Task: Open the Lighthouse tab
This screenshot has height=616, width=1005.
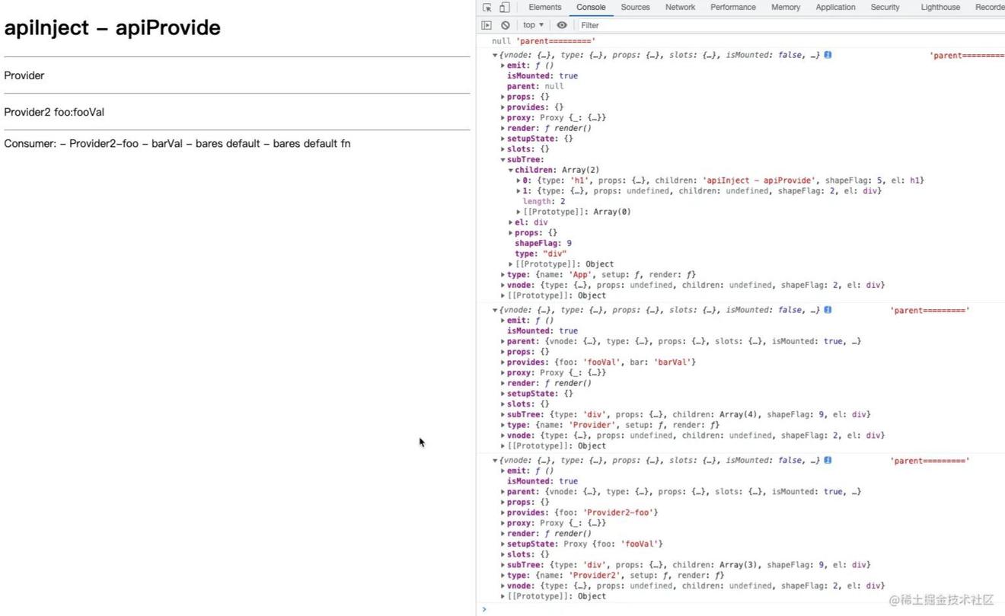Action: click(940, 8)
